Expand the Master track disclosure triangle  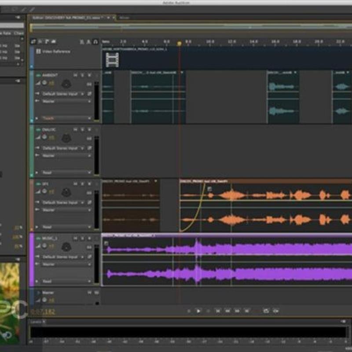[38, 293]
